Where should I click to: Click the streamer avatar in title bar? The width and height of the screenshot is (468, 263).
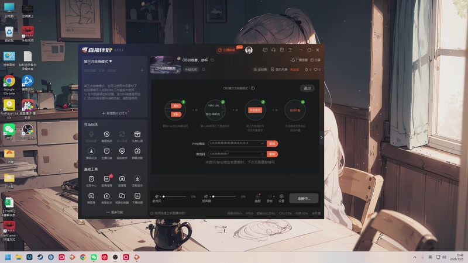249,50
